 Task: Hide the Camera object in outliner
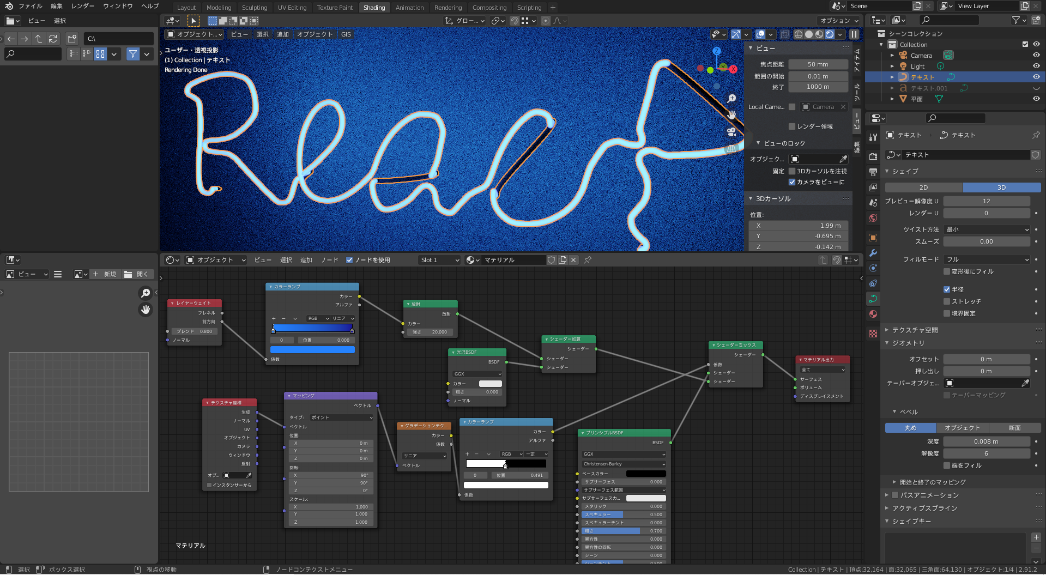click(x=1036, y=55)
